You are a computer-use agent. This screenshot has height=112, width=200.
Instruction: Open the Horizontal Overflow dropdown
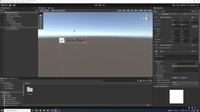click(185, 82)
